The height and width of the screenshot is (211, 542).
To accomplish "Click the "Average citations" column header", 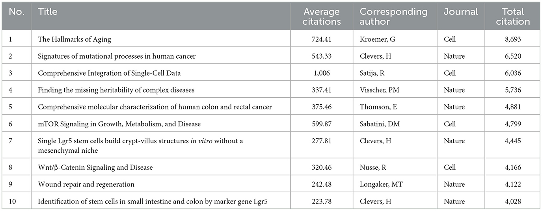I will coord(322,17).
